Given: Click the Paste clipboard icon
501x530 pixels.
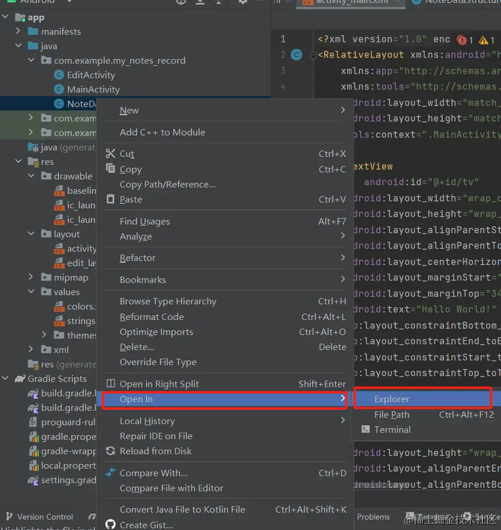Looking at the screenshot, I should 110,199.
